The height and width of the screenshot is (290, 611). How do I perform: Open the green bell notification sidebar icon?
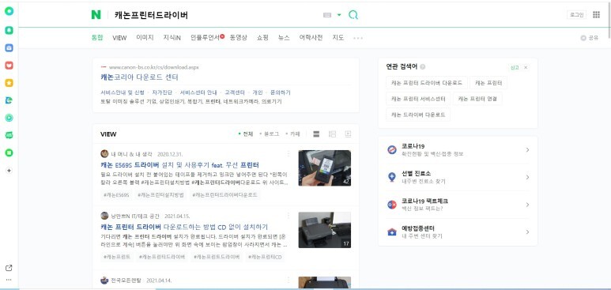(x=9, y=30)
